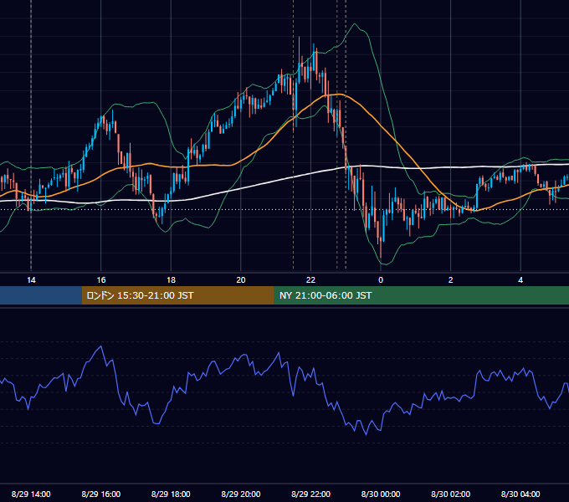Screen dimensions: 569x502
Task: Click the NY 21:00-06:00 JST session bar
Action: (x=421, y=295)
